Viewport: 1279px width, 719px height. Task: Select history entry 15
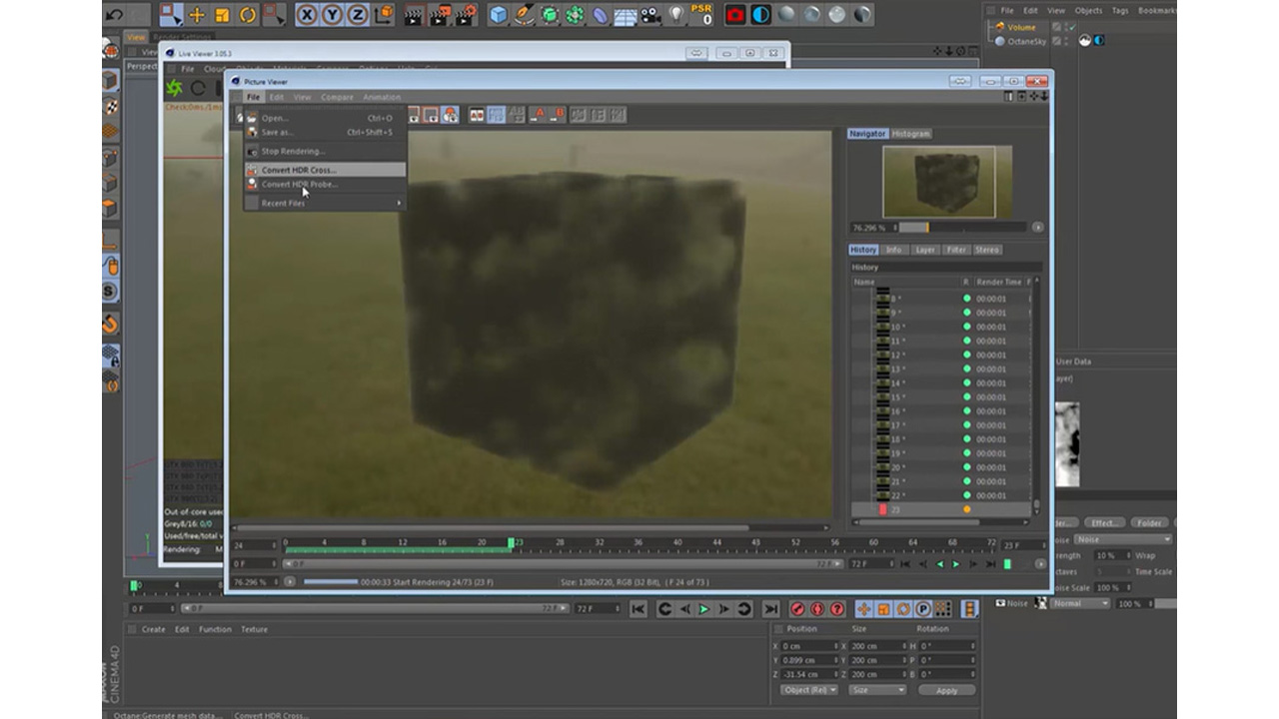(939, 397)
